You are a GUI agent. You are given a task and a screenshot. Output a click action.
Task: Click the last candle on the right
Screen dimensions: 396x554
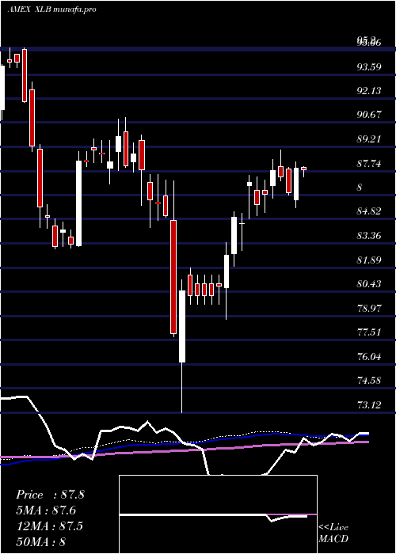coord(303,169)
